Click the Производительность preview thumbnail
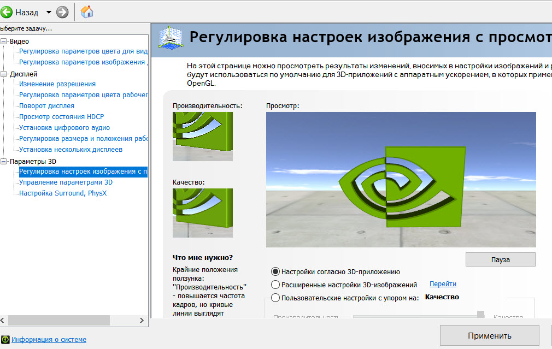552x349 pixels. pyautogui.click(x=203, y=137)
